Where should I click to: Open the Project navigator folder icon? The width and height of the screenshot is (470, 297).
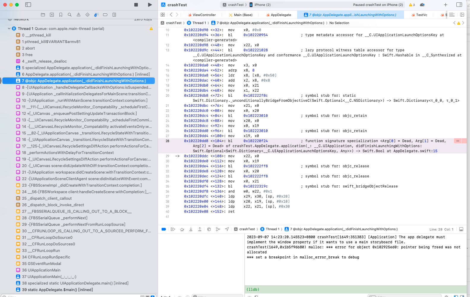pyautogui.click(x=43, y=15)
